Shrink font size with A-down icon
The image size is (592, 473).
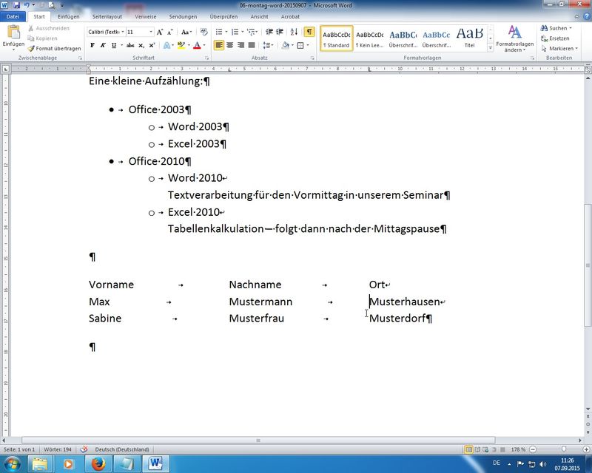click(170, 32)
